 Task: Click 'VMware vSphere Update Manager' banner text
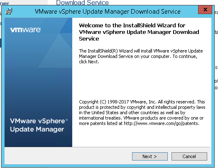[39, 125]
